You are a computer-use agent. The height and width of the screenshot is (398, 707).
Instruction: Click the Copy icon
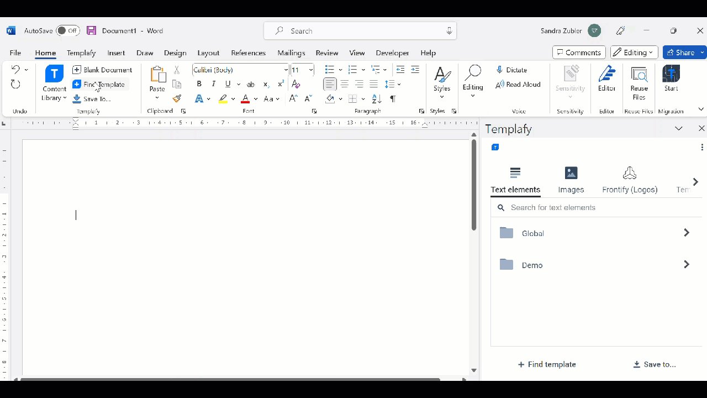(177, 85)
